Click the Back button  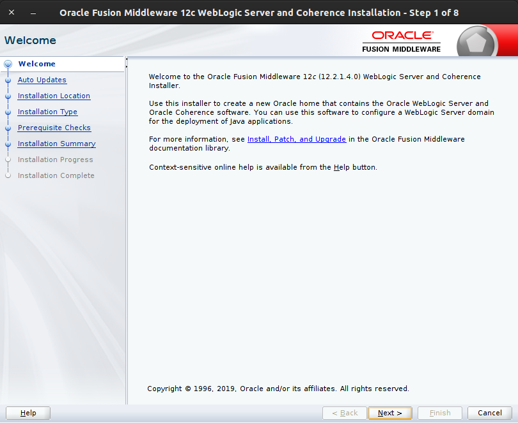345,413
